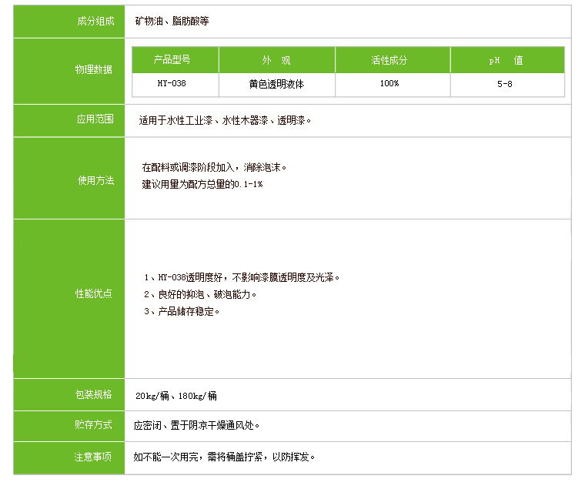Select the 外观 column header
The height and width of the screenshot is (489, 585).
pyautogui.click(x=276, y=60)
